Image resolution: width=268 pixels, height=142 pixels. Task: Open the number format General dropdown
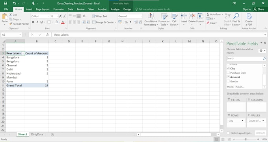[x=141, y=16]
